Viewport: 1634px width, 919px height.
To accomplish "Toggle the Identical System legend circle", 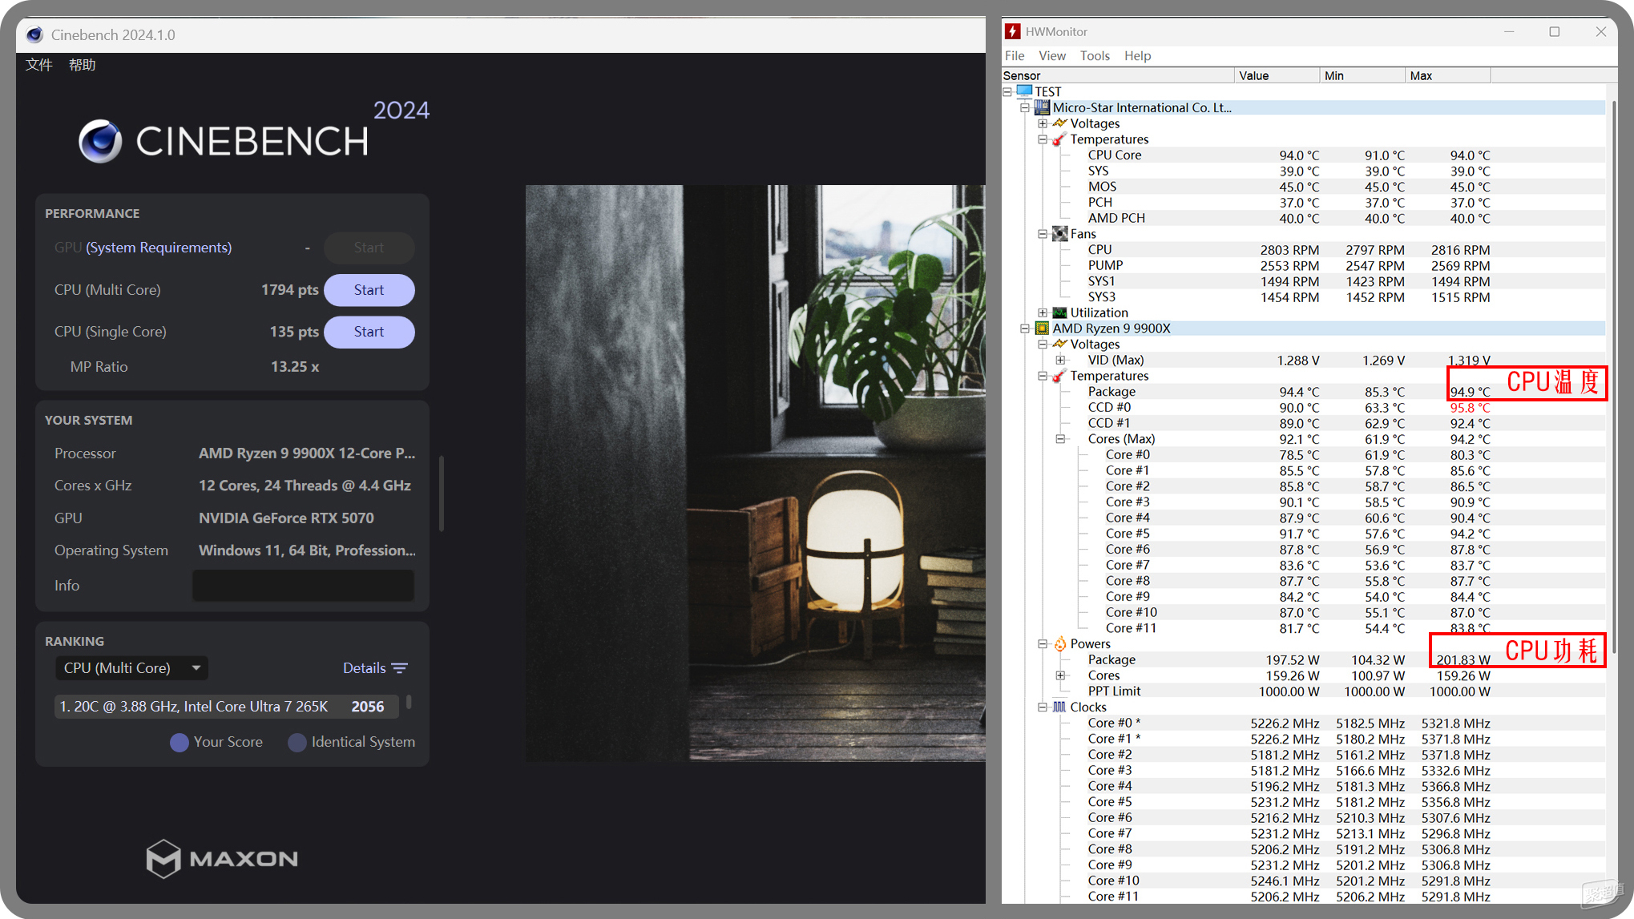I will pyautogui.click(x=297, y=743).
